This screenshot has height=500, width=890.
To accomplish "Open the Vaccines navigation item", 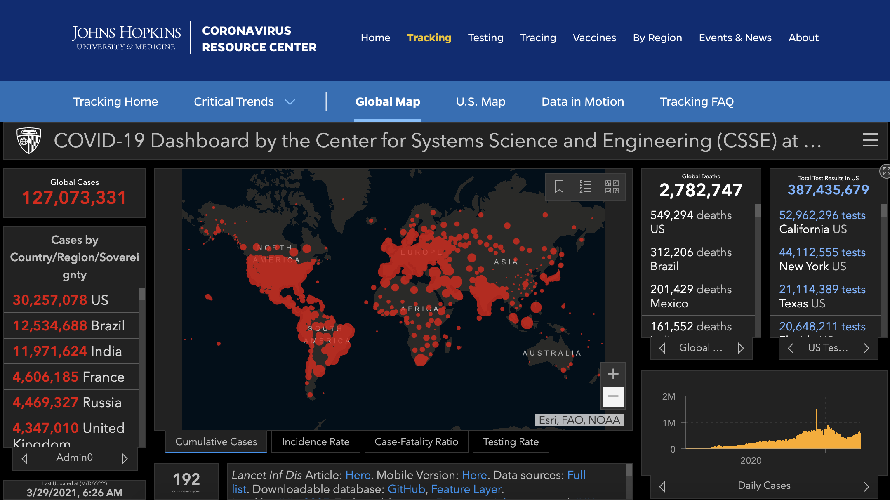I will pos(594,38).
